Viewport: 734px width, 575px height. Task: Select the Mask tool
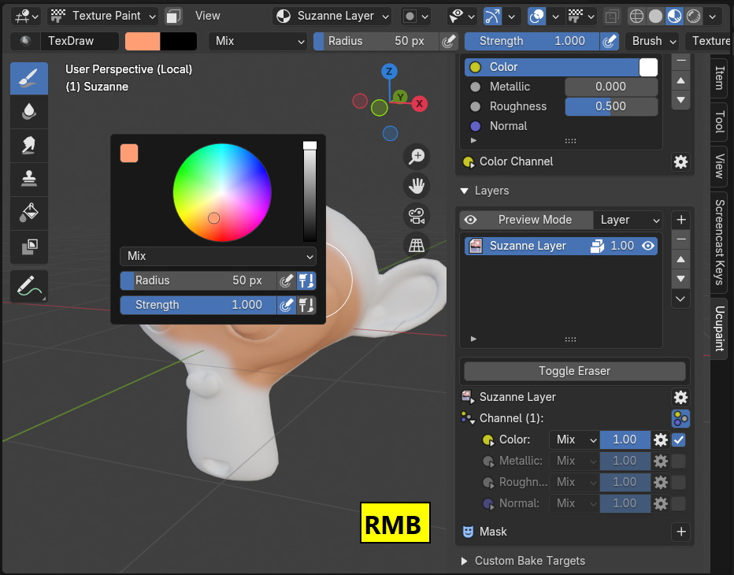29,247
